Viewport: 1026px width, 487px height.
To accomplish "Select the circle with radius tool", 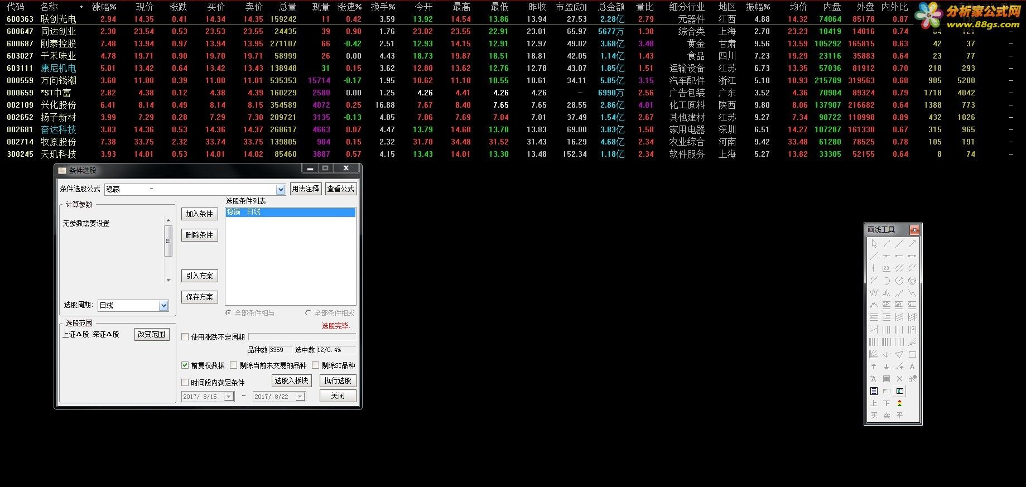I will [x=899, y=281].
